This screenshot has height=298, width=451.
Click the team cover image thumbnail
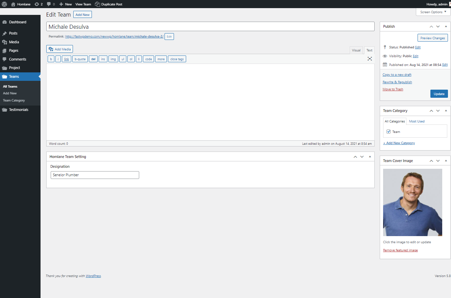point(412,202)
